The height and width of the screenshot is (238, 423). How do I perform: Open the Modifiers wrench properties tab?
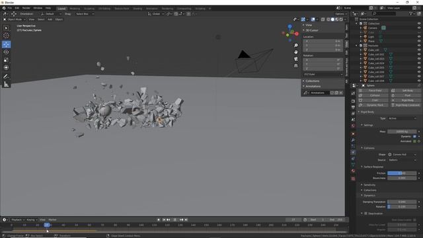coord(353,140)
